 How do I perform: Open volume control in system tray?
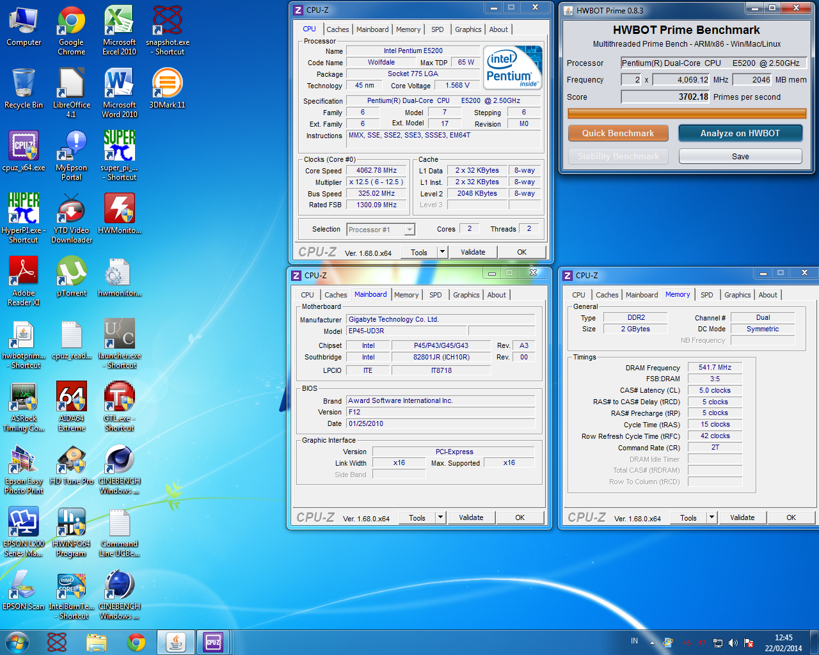point(733,643)
